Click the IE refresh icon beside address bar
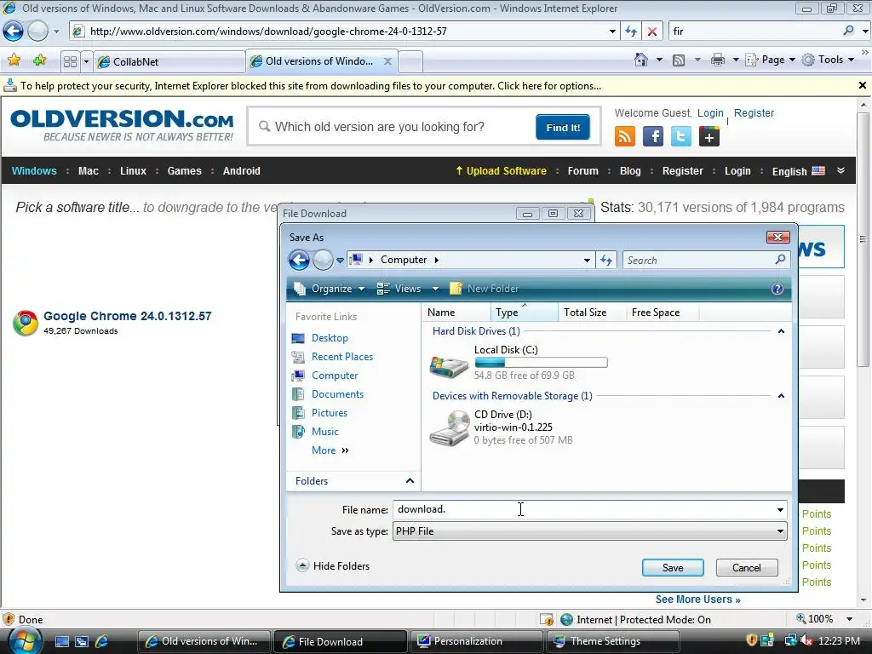The height and width of the screenshot is (654, 872). click(x=631, y=32)
